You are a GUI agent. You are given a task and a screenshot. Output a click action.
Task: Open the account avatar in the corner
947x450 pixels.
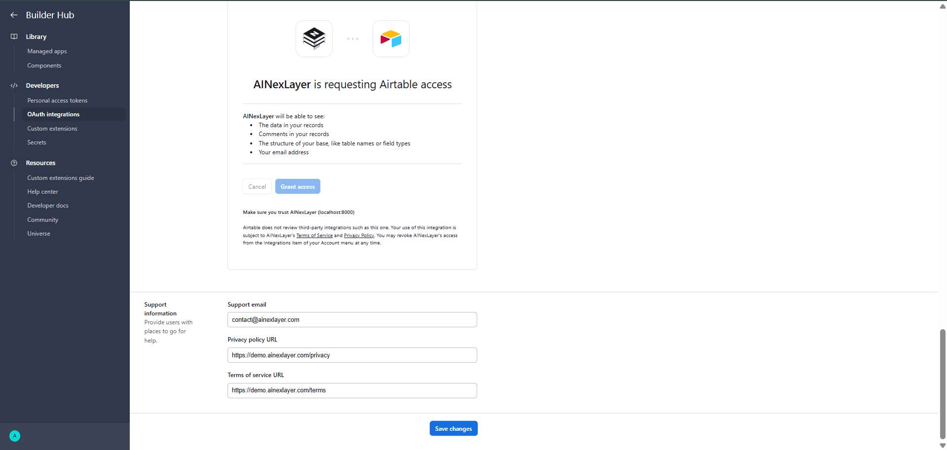14,436
